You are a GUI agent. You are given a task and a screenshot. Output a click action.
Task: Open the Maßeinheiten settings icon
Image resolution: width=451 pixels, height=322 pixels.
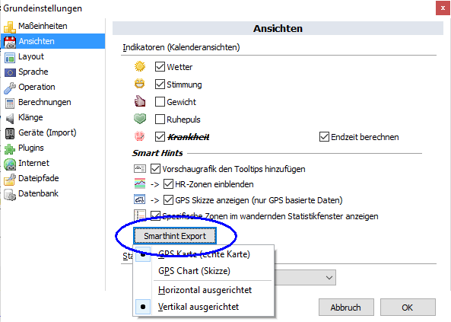point(9,27)
